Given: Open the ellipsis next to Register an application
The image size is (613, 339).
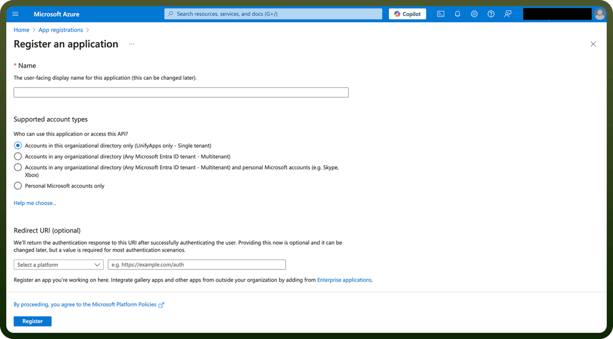Looking at the screenshot, I should pyautogui.click(x=132, y=44).
